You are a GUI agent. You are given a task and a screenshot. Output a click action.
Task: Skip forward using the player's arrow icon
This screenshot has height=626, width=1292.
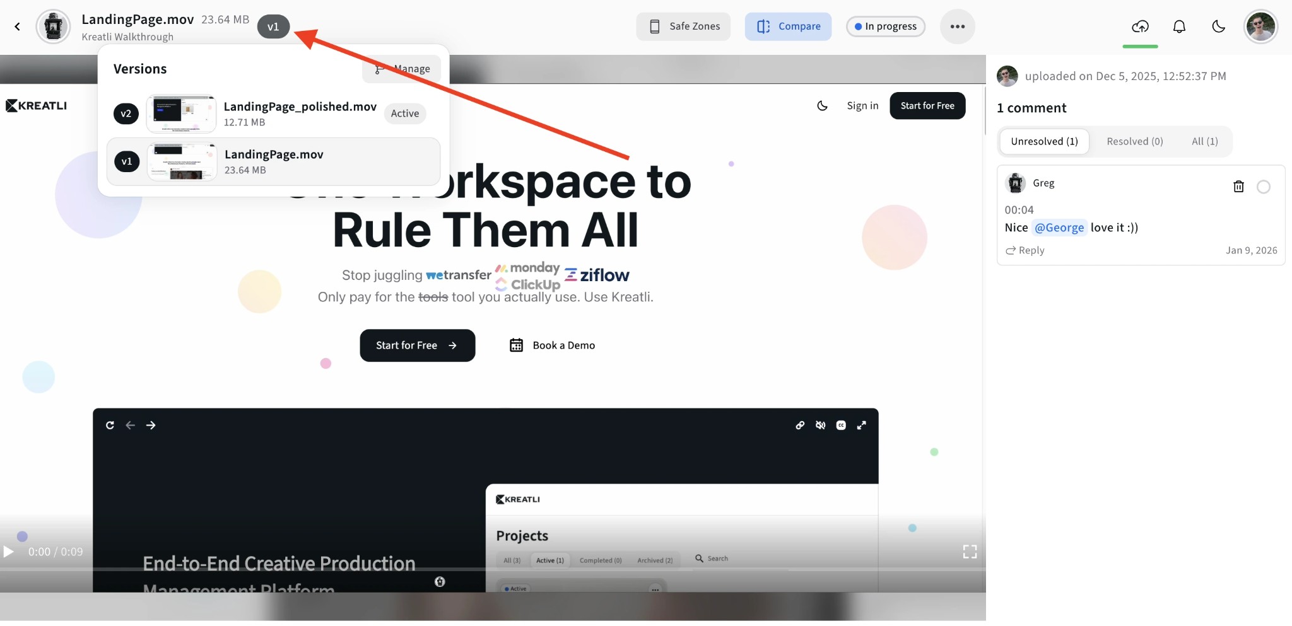click(x=150, y=425)
